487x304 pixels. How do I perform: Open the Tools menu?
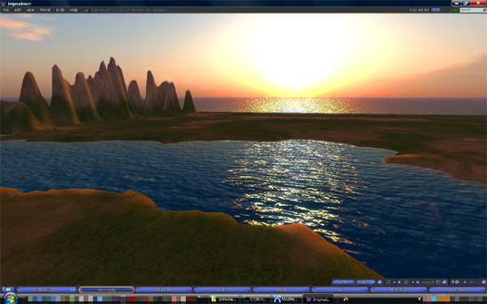click(x=60, y=10)
